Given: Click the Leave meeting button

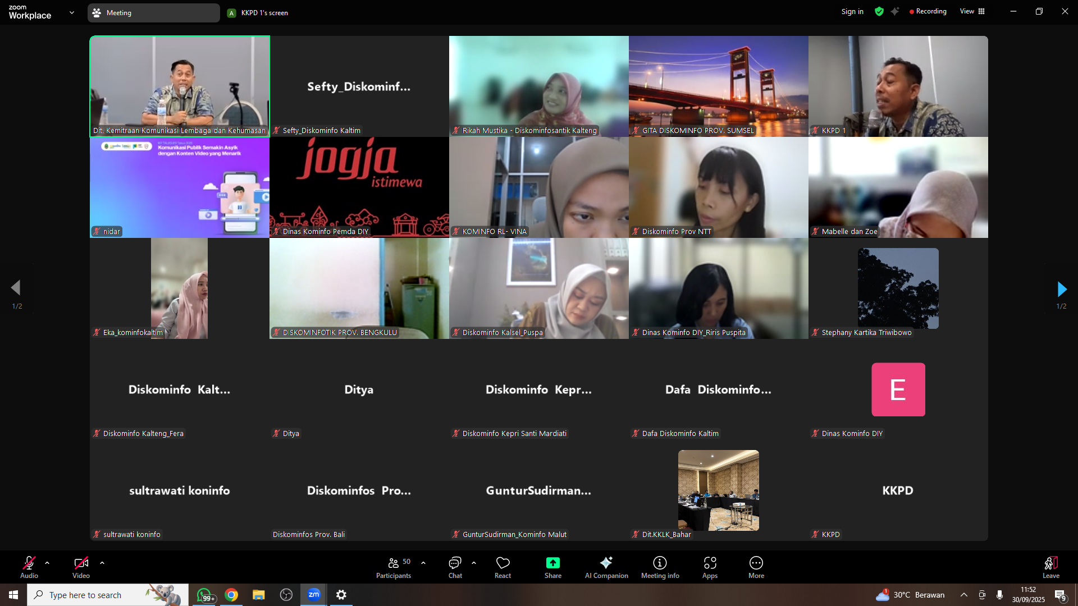Looking at the screenshot, I should 1050,567.
